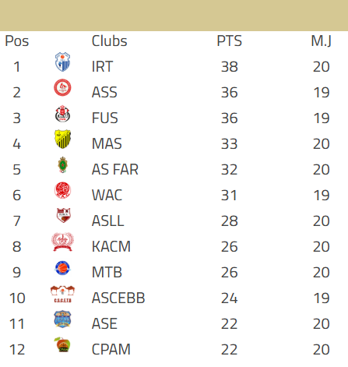This screenshot has width=348, height=367.
Task: Open the ASCEBB camel logo
Action: point(62,295)
